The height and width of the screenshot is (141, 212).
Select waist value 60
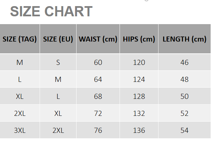(98, 62)
